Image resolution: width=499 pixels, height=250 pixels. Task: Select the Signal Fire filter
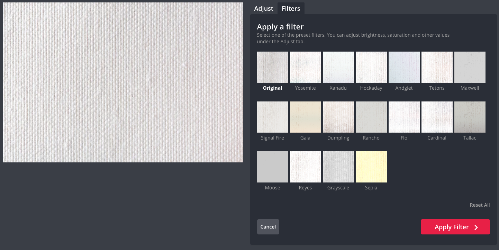coord(272,117)
